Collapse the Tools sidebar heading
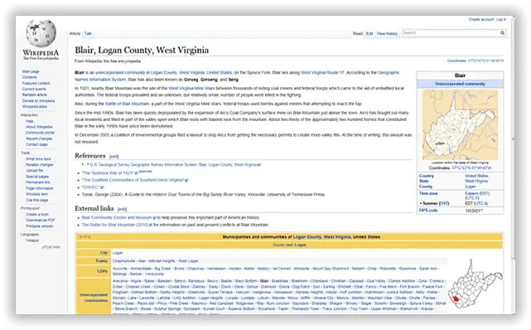This screenshot has width=531, height=330. [x=26, y=153]
